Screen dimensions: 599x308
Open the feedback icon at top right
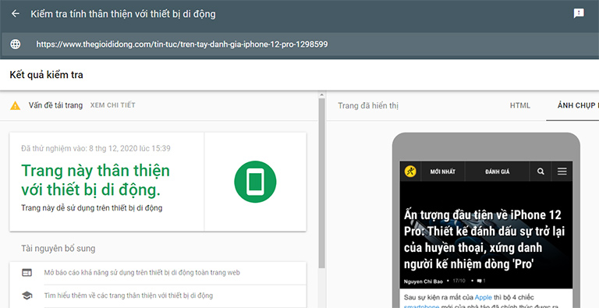pos(579,13)
